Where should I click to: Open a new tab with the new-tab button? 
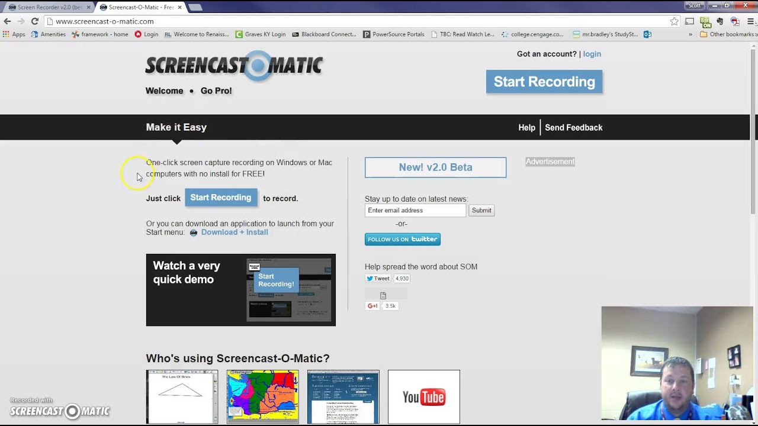195,7
